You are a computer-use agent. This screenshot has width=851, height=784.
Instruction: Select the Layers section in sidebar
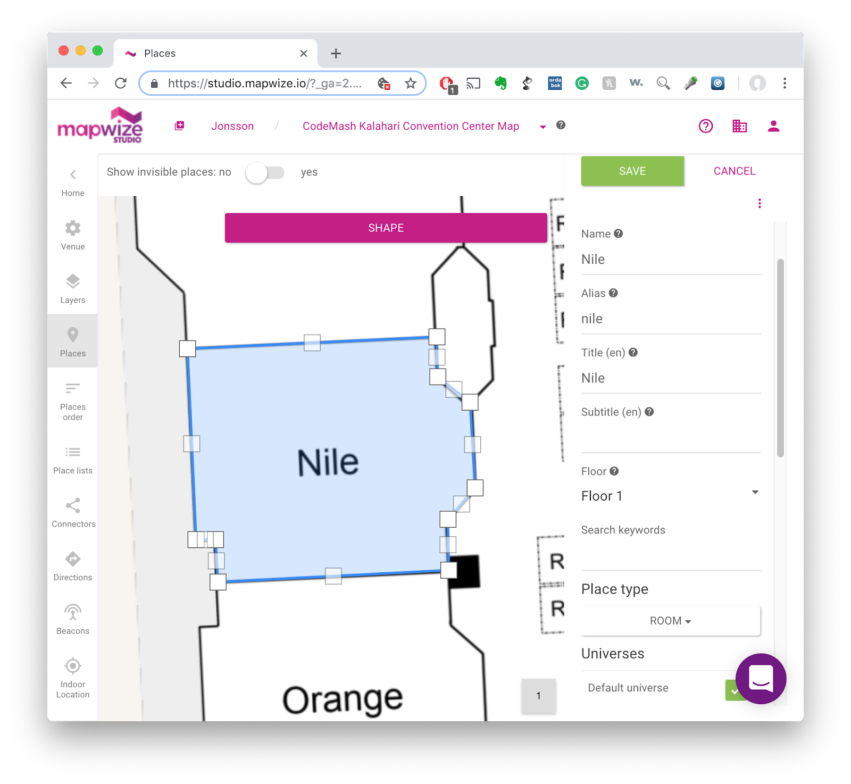(x=72, y=288)
